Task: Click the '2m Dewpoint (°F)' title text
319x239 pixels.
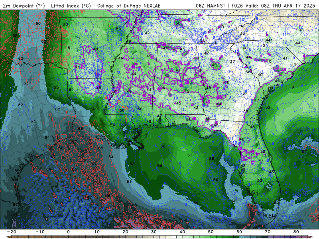Action: [24, 6]
